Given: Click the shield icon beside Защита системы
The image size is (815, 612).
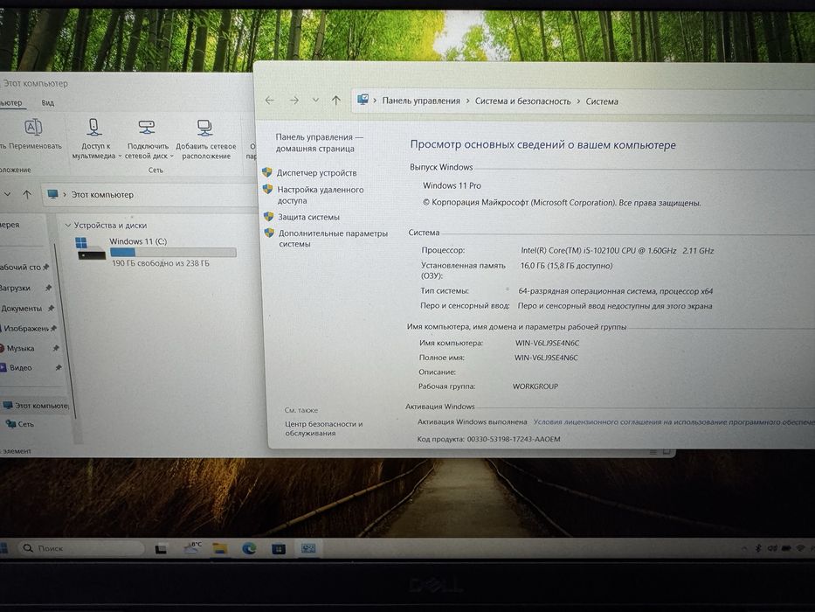Looking at the screenshot, I should 268,217.
